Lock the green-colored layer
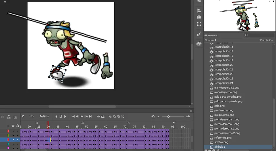 (x=17, y=135)
